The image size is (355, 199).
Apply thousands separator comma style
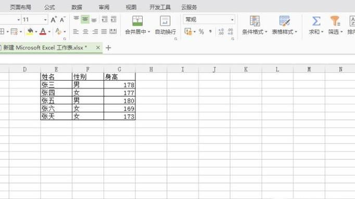[x=210, y=31]
